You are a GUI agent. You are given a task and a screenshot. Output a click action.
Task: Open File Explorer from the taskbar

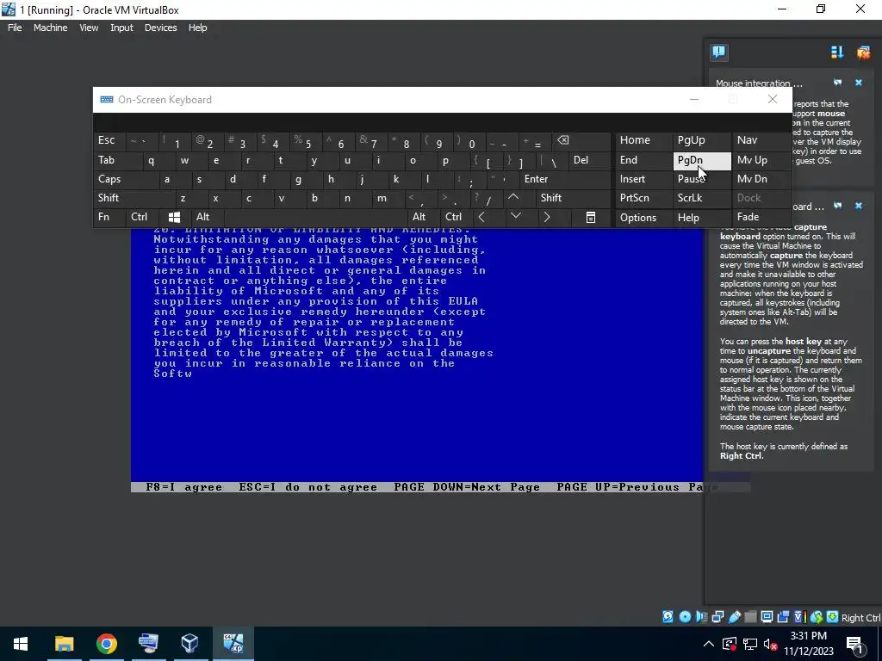[x=64, y=644]
